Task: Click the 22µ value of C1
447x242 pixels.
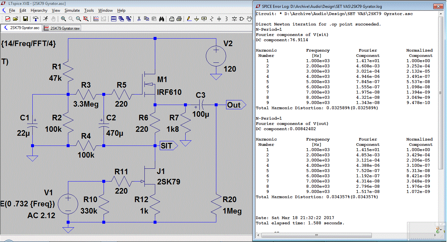Action: pos(23,132)
